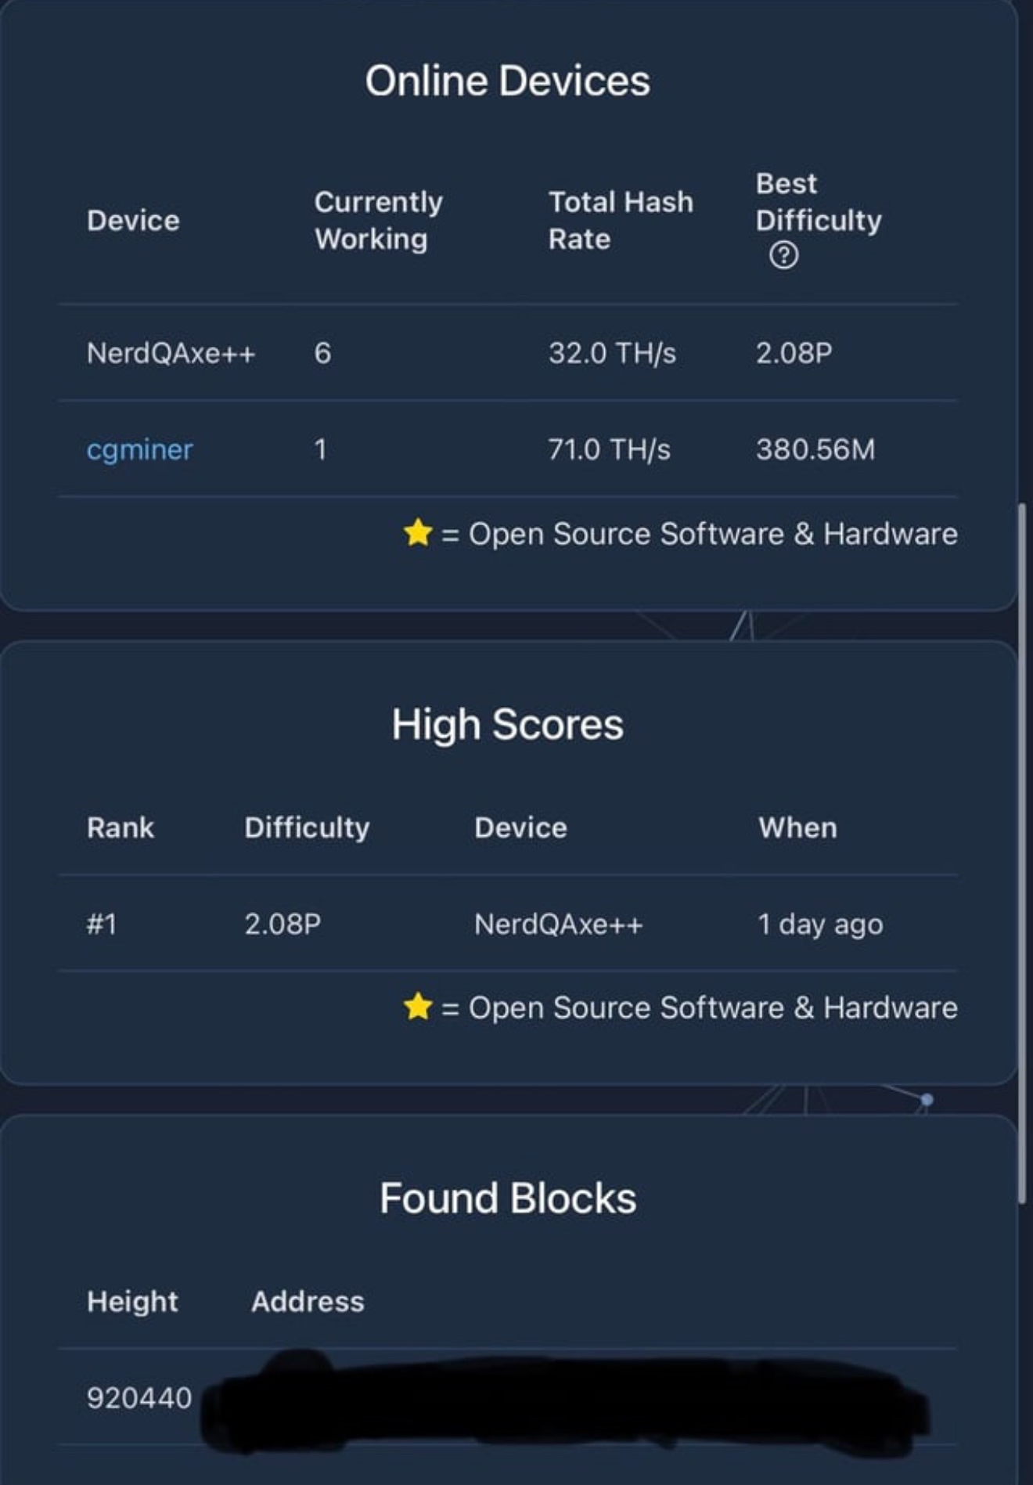1033x1485 pixels.
Task: Click the Best Difficulty help question-mark icon
Action: pos(783,255)
